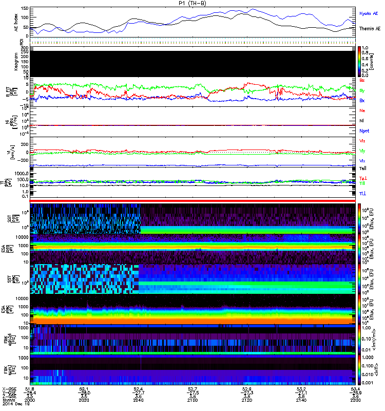Click the red "Bz" legend label
This screenshot has height=411, width=385.
point(362,80)
